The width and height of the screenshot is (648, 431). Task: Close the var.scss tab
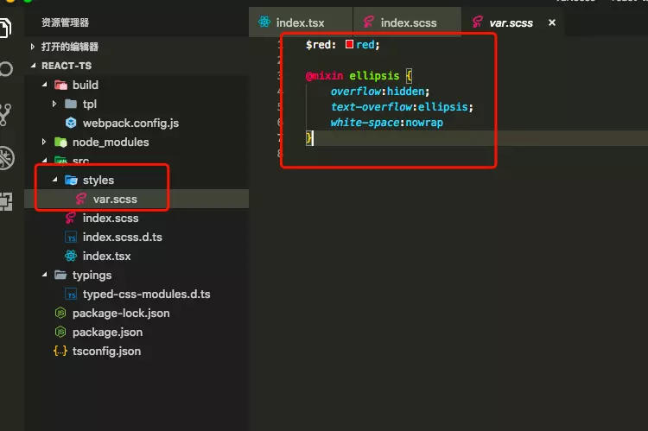(552, 22)
